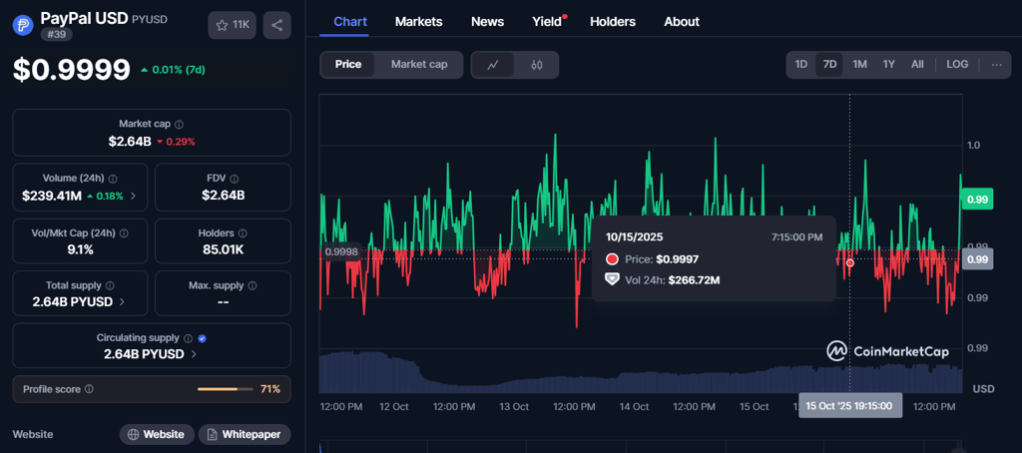Click the chart data point marker

click(x=850, y=262)
